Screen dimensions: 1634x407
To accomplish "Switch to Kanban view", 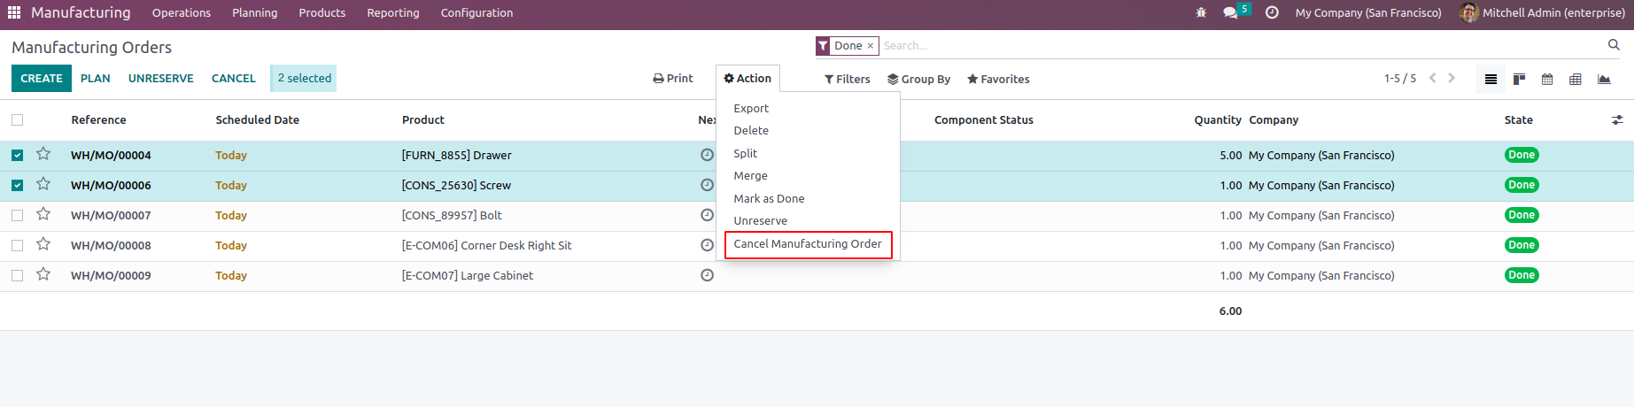I will [x=1519, y=80].
